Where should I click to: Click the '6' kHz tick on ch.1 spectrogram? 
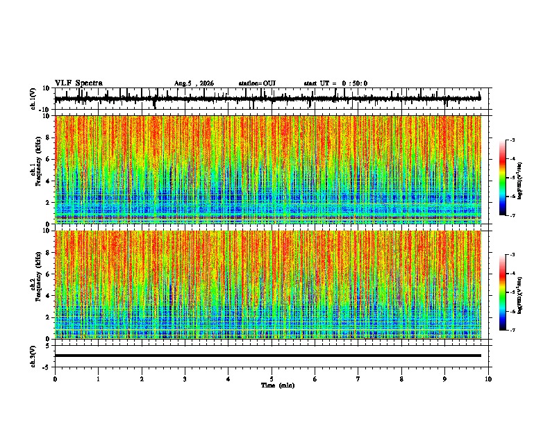tap(49, 159)
